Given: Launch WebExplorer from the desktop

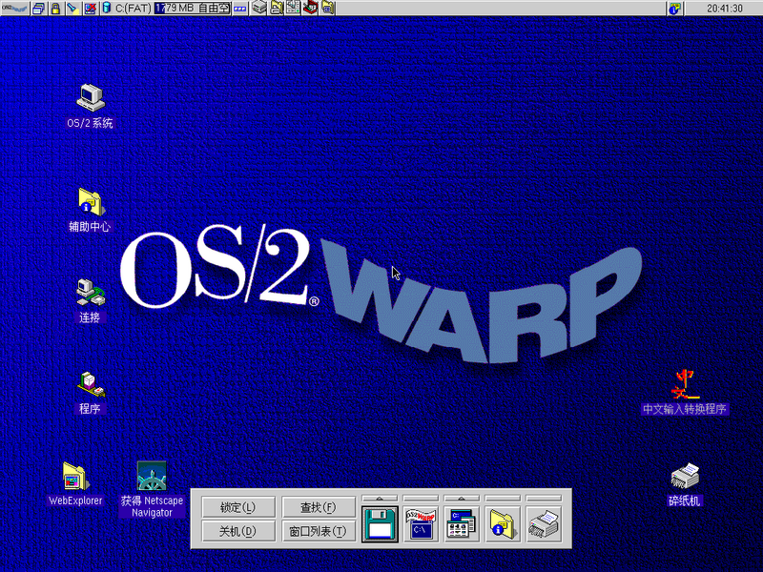Looking at the screenshot, I should coord(75,476).
